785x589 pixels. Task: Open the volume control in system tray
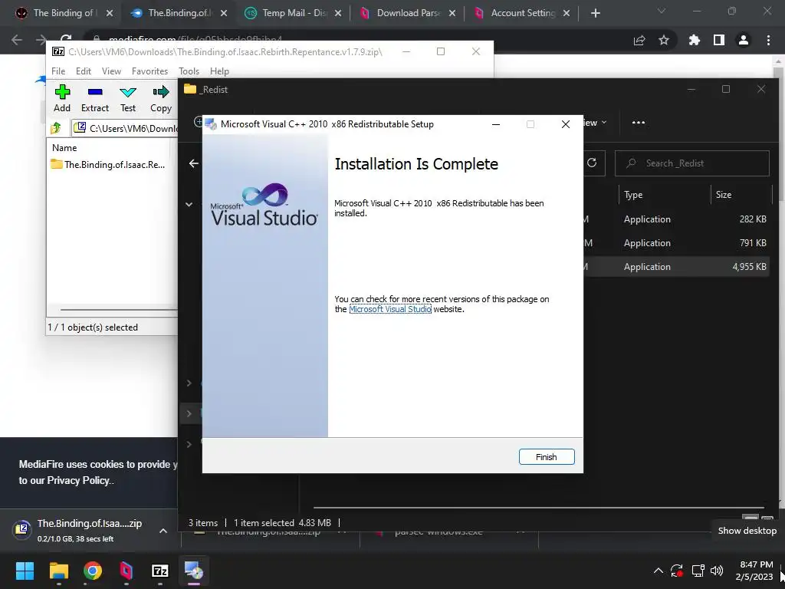pos(717,571)
